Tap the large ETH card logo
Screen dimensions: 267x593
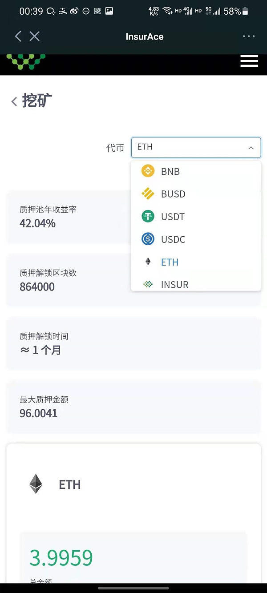[x=36, y=484]
